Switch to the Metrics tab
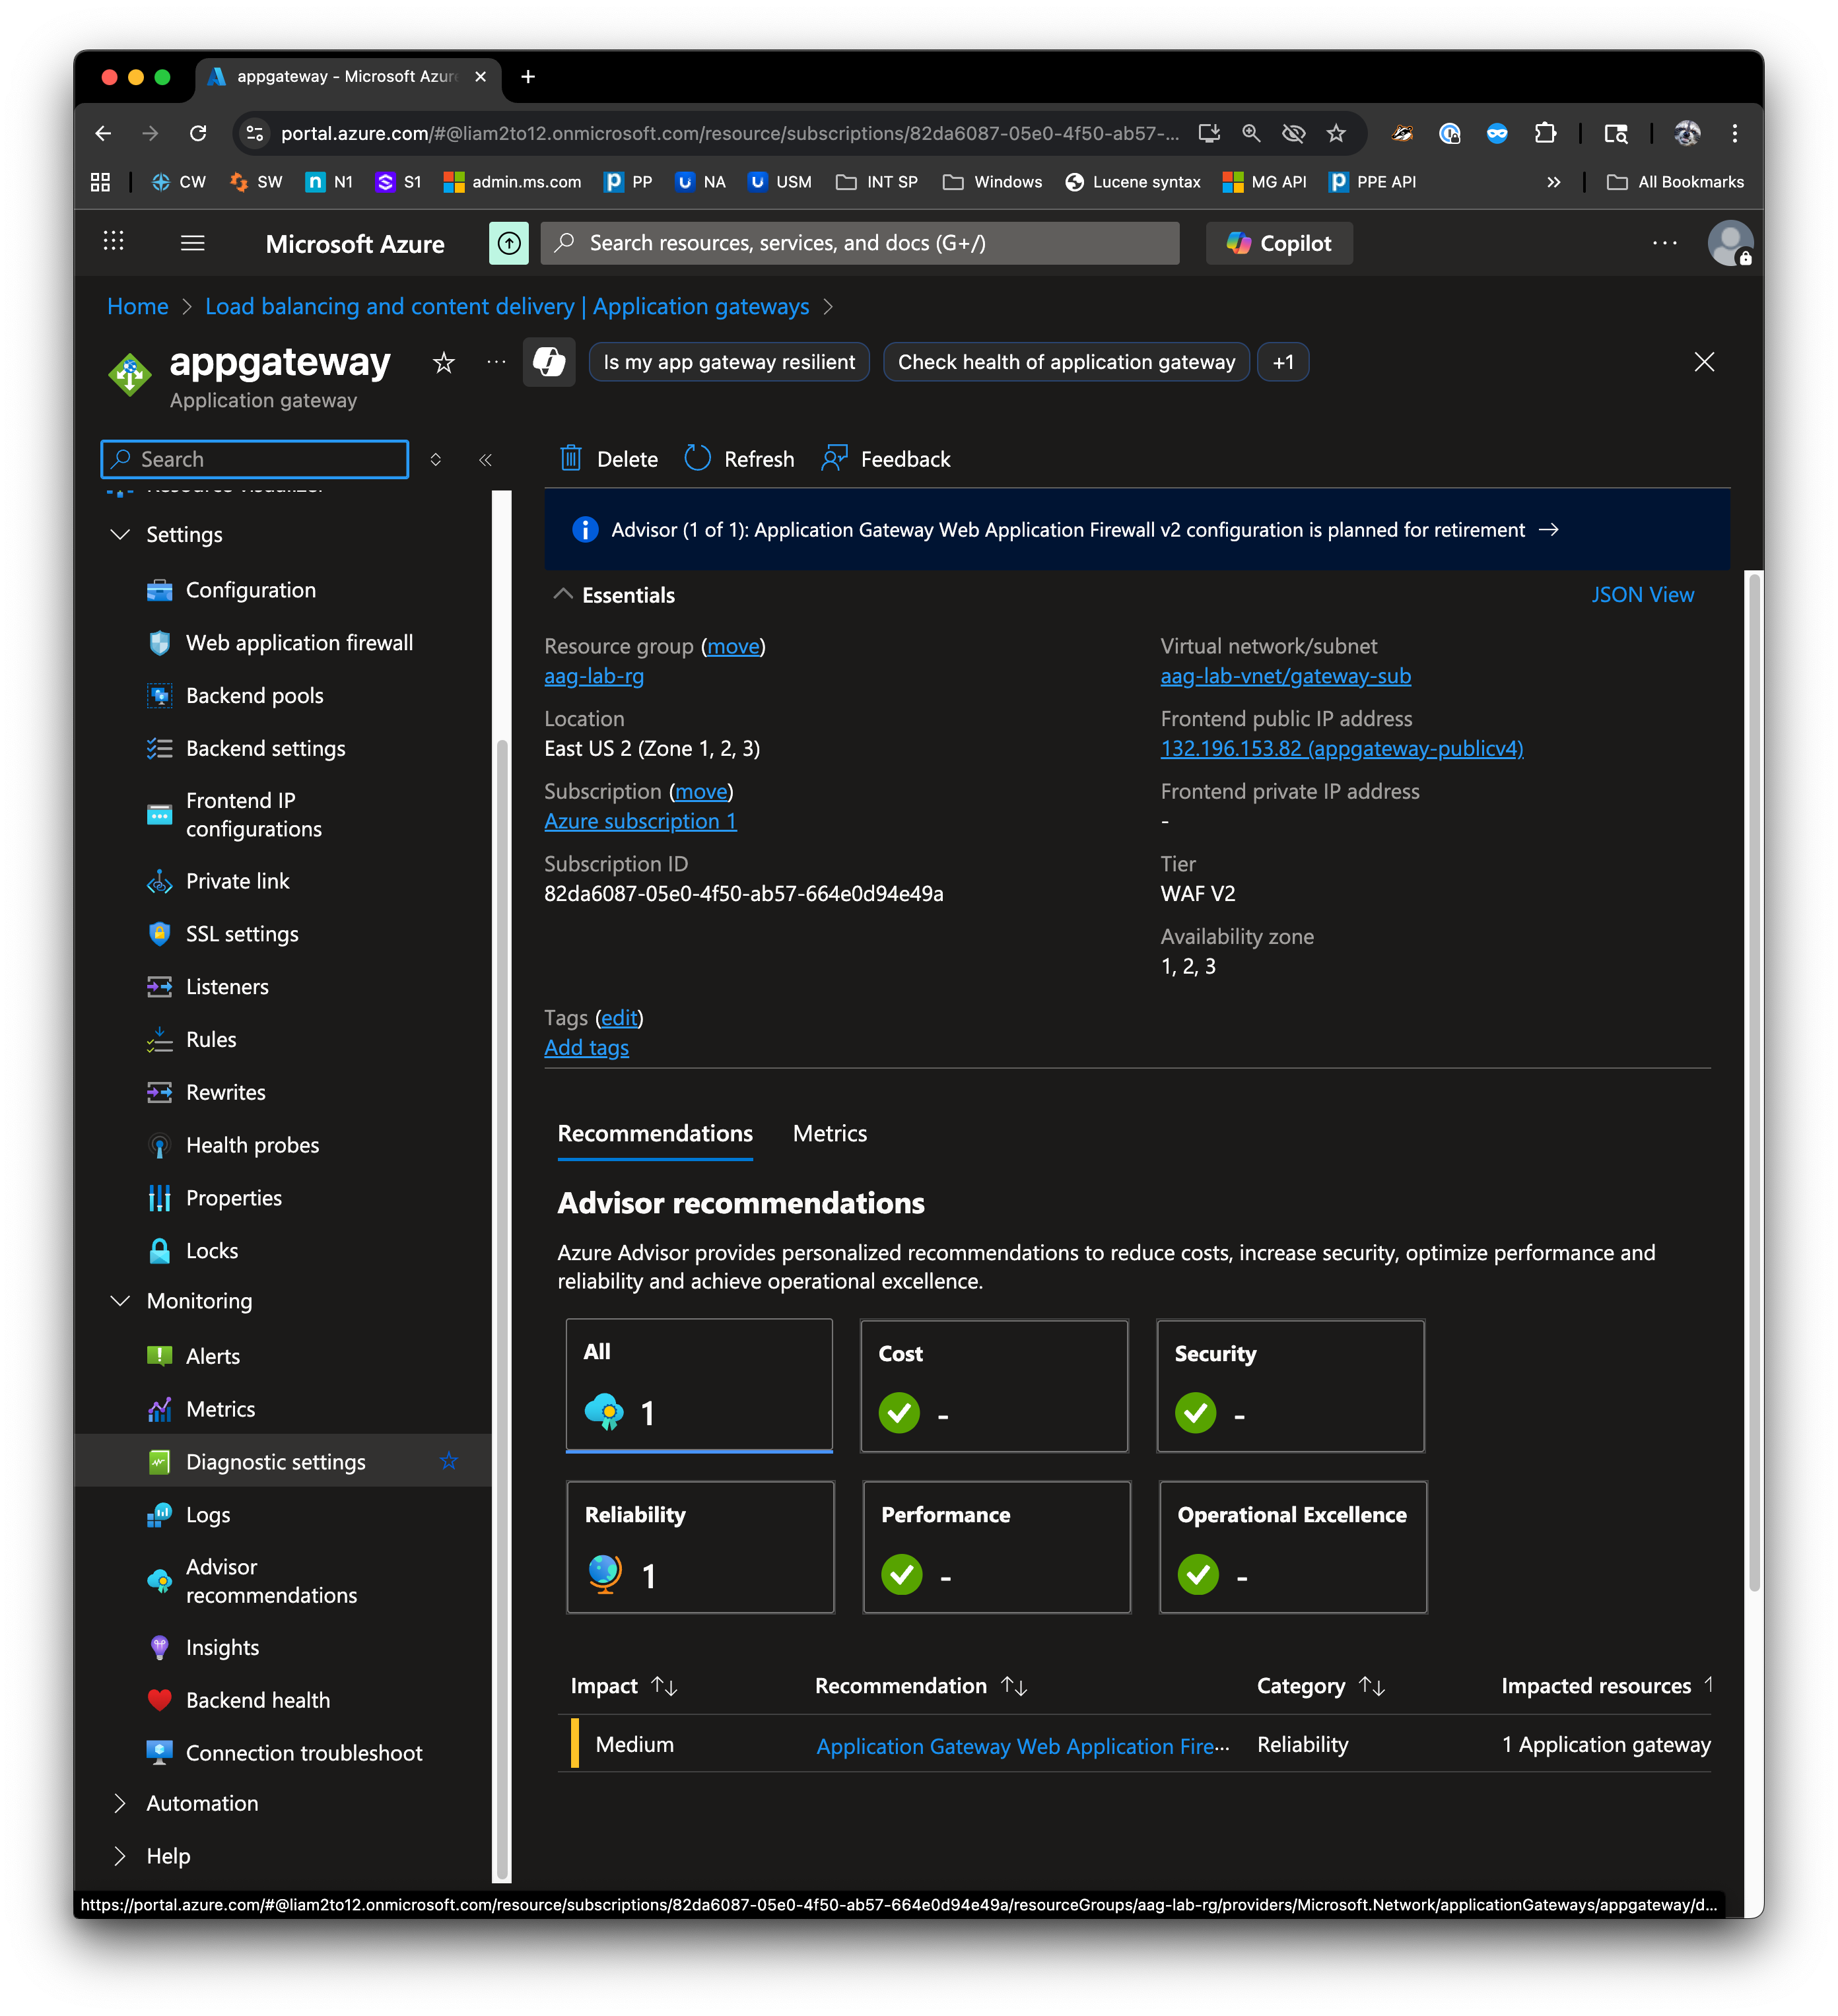Image resolution: width=1838 pixels, height=2016 pixels. (x=829, y=1133)
